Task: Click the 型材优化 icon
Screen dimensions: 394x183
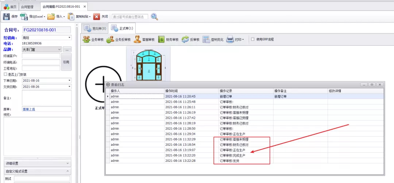Action: pyautogui.click(x=206, y=39)
